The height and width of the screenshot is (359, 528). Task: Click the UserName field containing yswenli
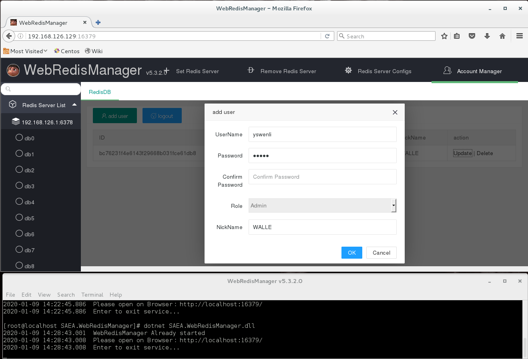point(323,134)
